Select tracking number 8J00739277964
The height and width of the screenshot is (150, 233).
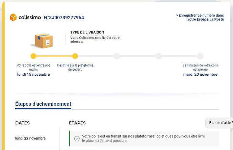click(64, 18)
